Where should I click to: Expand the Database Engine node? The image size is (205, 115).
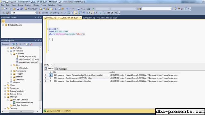coord(3,25)
